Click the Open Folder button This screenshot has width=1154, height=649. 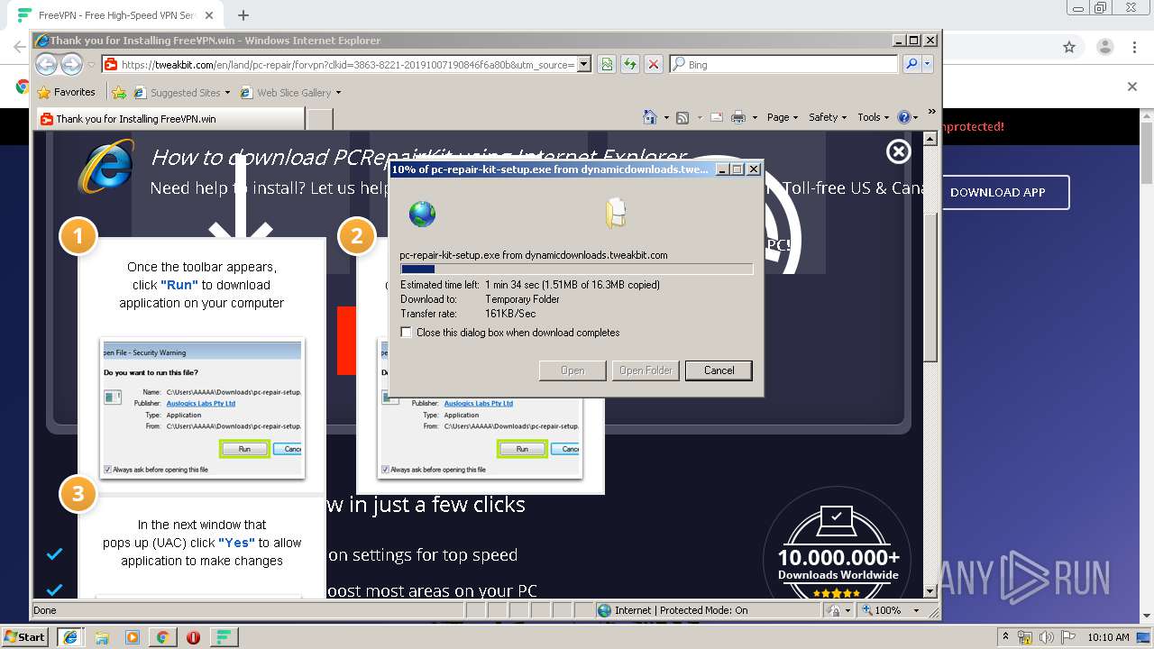pos(646,370)
